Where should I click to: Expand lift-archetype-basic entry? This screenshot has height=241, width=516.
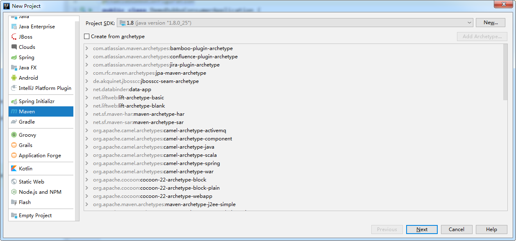tap(87, 98)
